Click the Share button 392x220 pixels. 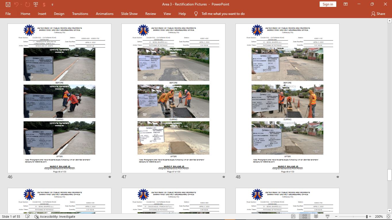[x=378, y=13]
